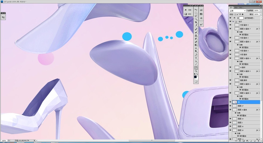Select the Gradient tool
This screenshot has height=143, width=263.
[196, 45]
